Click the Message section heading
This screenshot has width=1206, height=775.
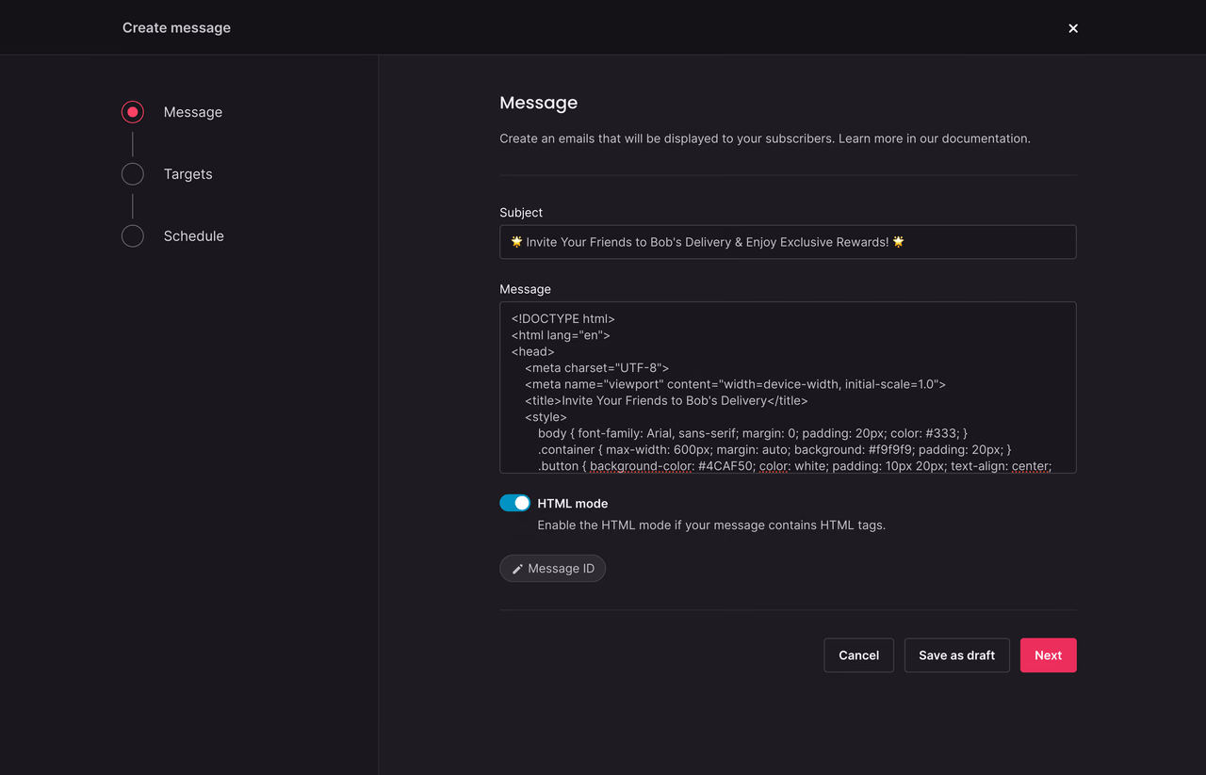pos(539,103)
